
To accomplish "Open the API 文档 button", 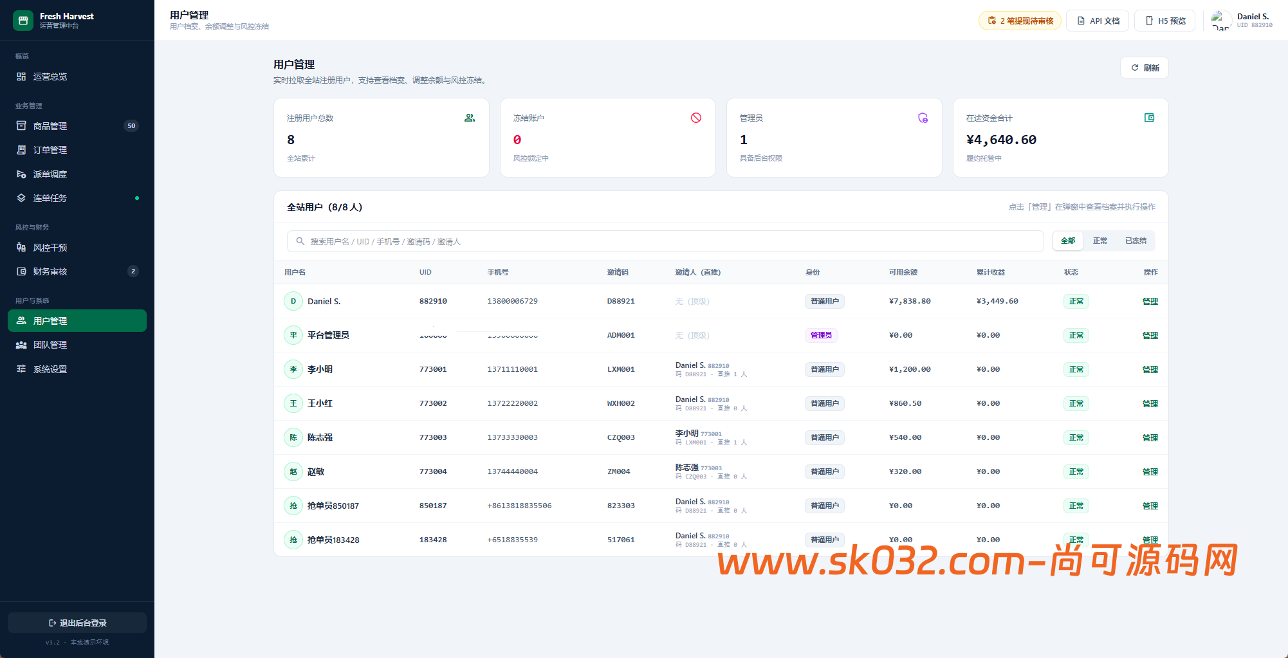I will [1098, 21].
